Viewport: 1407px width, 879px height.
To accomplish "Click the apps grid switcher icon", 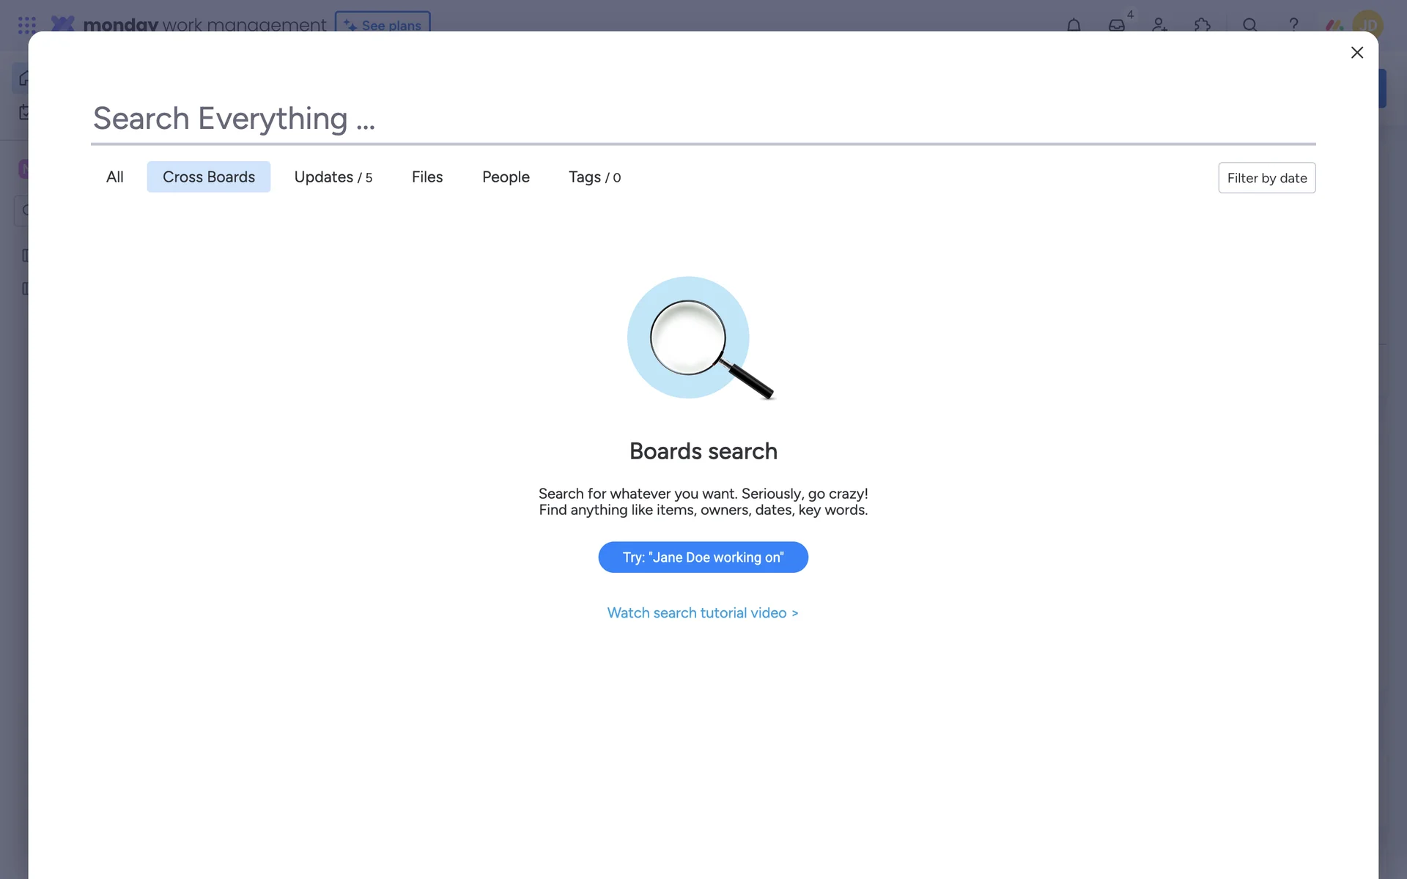I will (x=27, y=25).
